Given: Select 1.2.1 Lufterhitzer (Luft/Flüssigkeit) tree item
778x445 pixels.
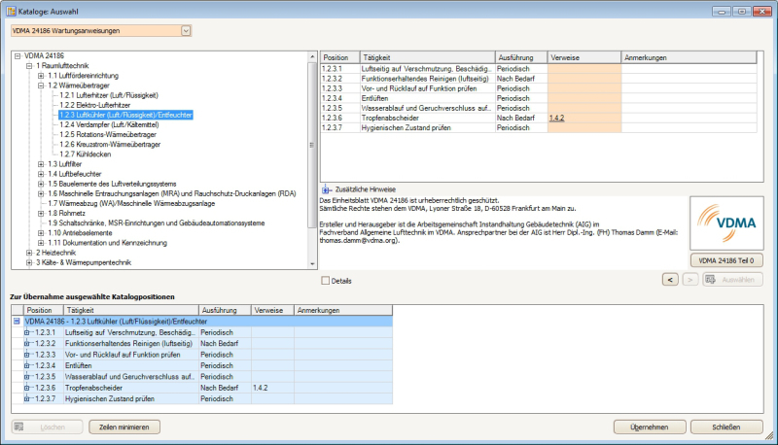Looking at the screenshot, I should [x=109, y=95].
